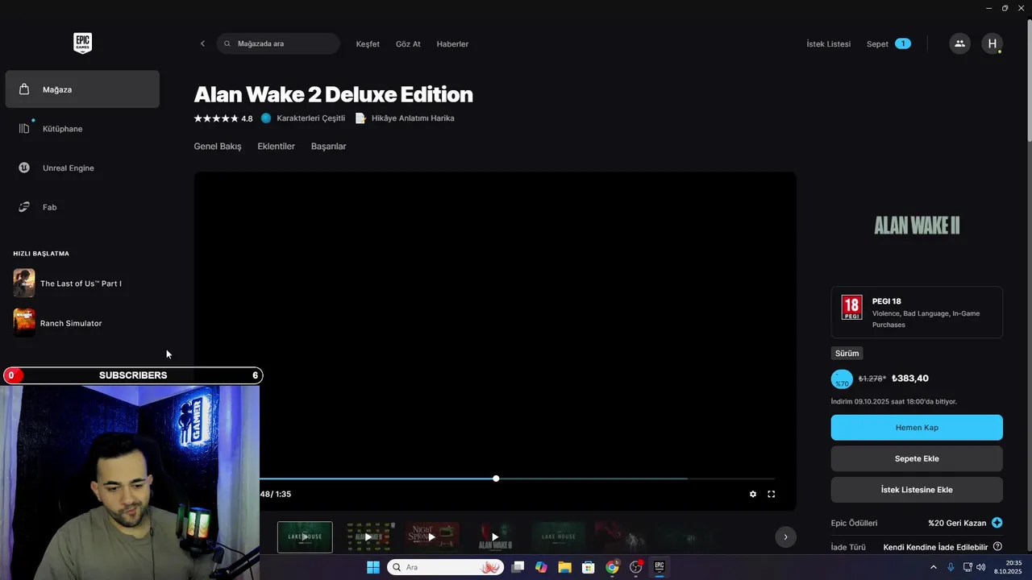The image size is (1032, 580).
Task: Click the Epic Games taskbar icon
Action: click(659, 567)
